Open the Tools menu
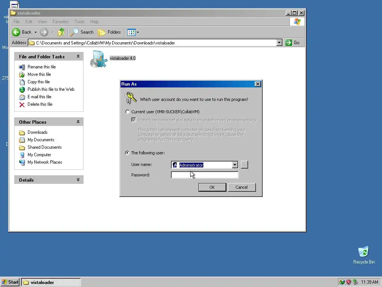This screenshot has height=287, width=382. coord(79,21)
